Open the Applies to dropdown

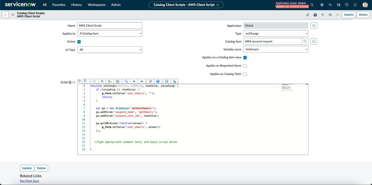pos(110,34)
